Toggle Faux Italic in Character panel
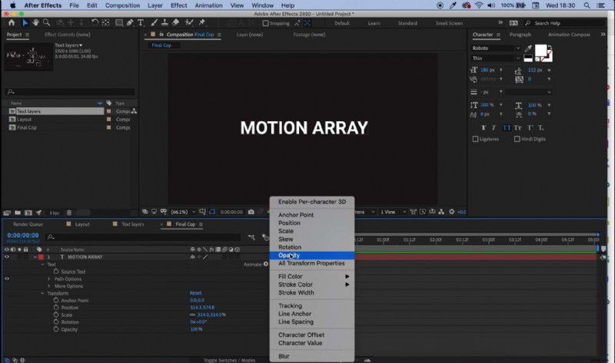Viewport: 615px width, 363px height. pos(494,127)
